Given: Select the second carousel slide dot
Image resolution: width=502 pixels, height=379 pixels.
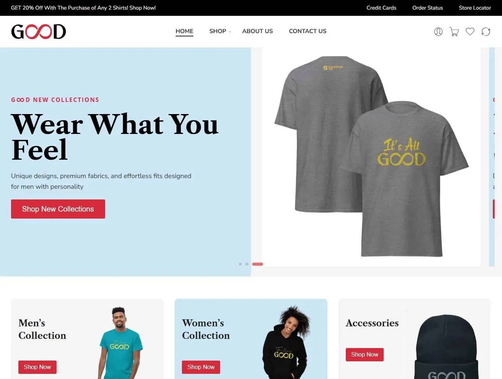Looking at the screenshot, I should click(247, 264).
